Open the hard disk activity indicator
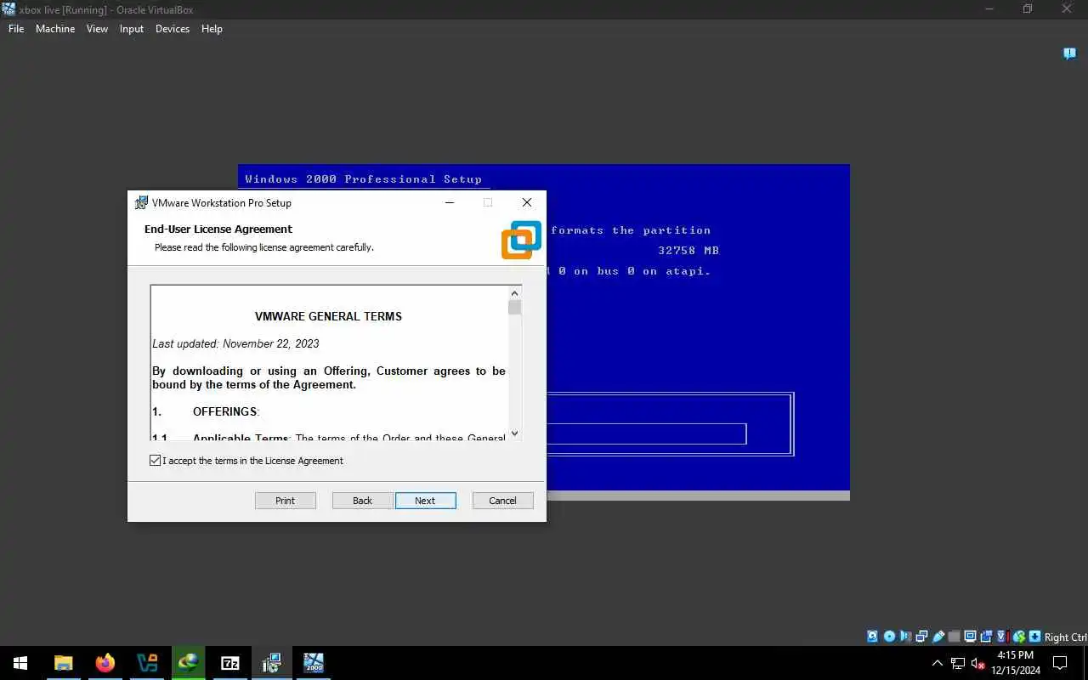 click(872, 637)
